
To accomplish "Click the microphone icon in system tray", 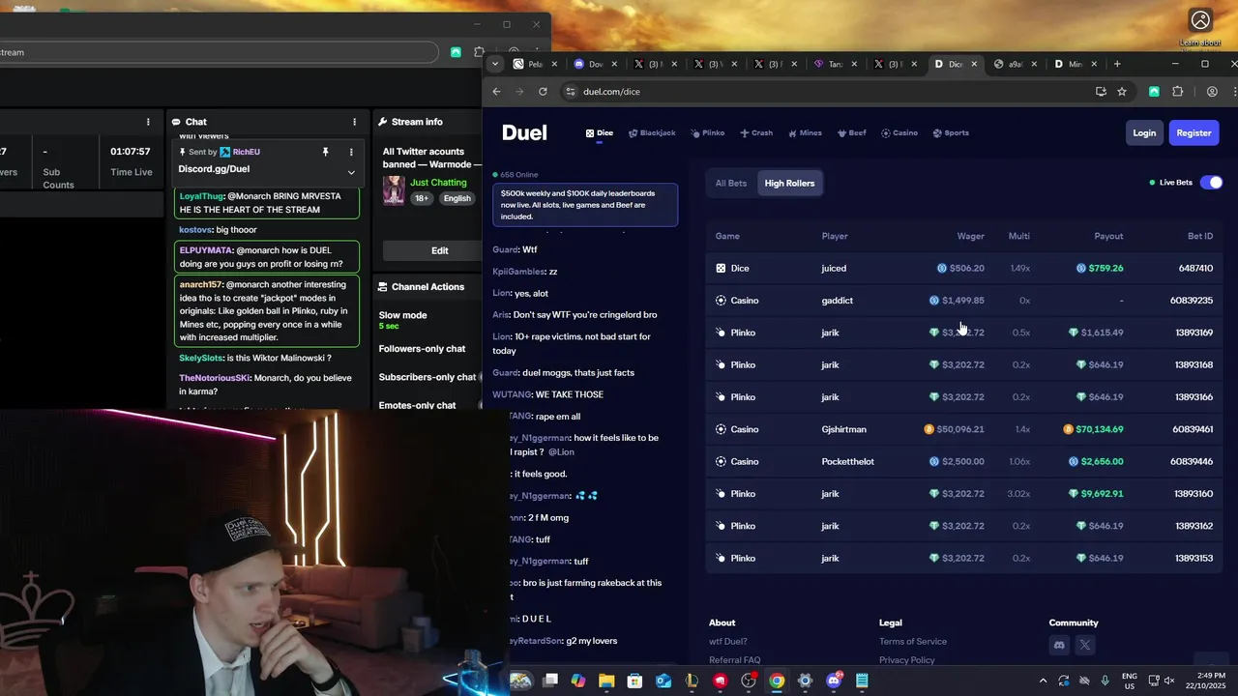I will pyautogui.click(x=1105, y=681).
